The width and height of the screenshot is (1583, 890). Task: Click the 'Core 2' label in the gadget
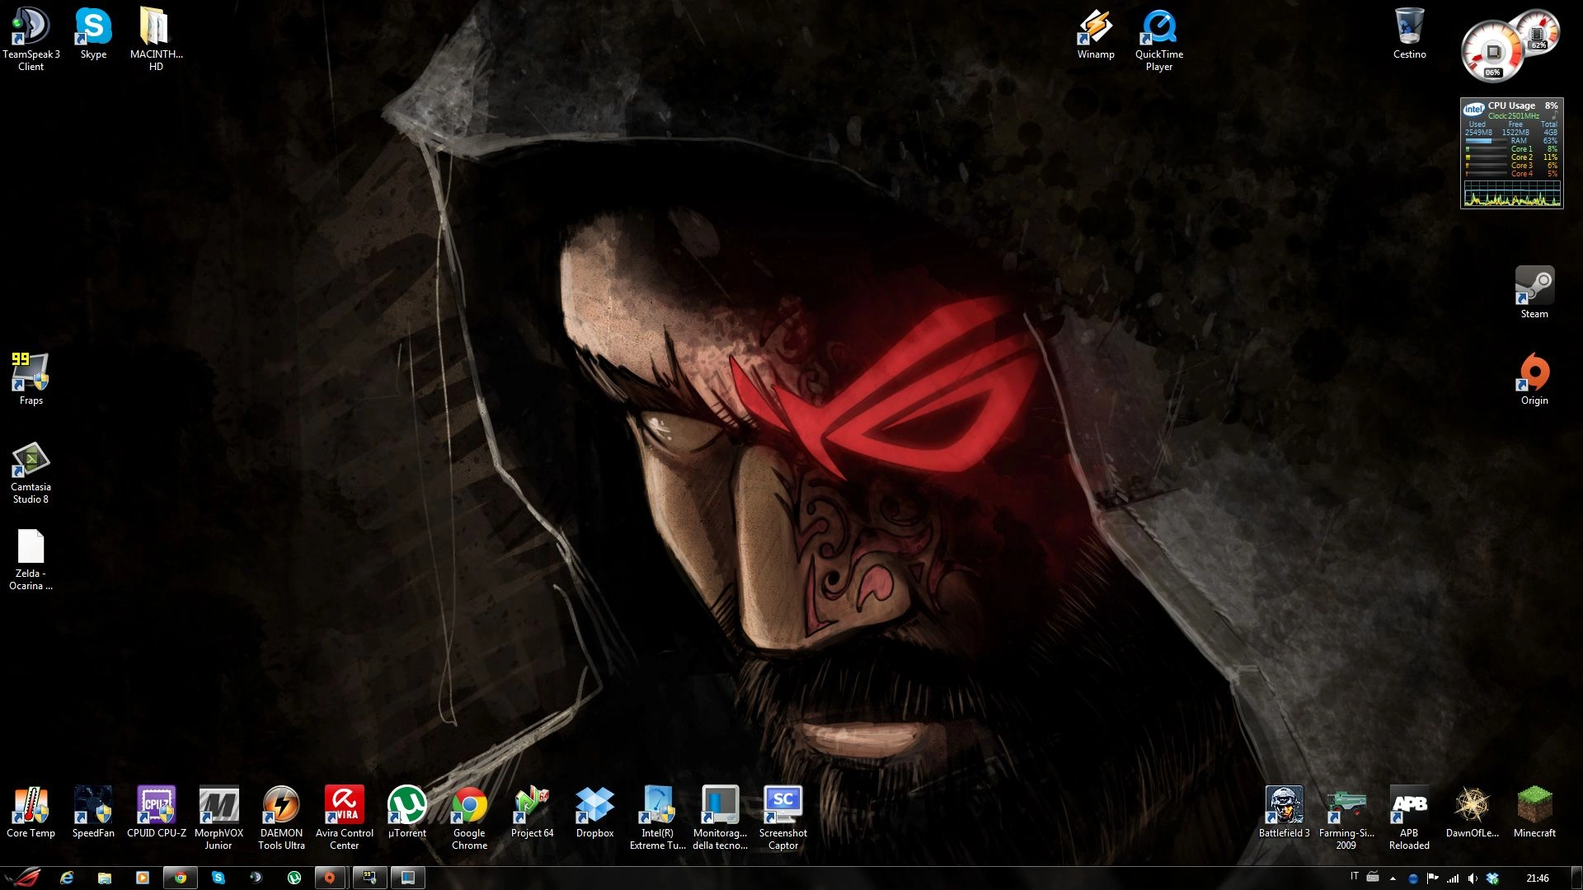coord(1522,157)
